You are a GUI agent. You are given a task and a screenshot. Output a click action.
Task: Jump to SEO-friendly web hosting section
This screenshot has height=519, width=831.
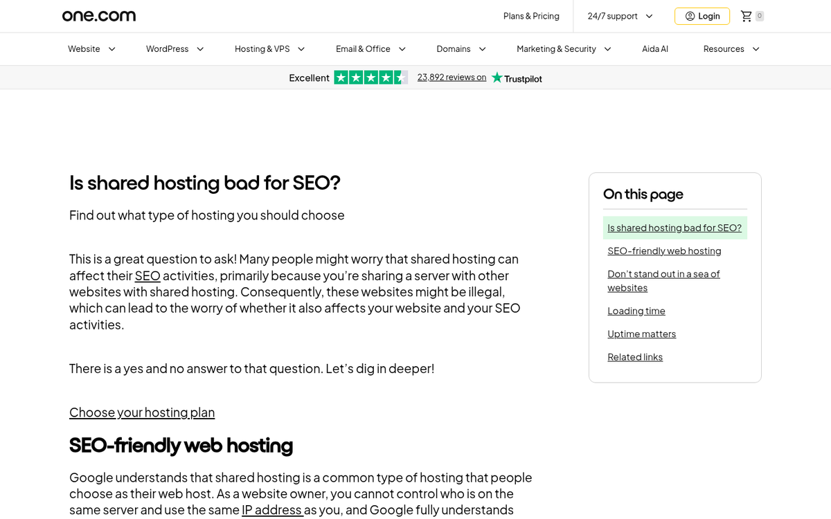663,251
